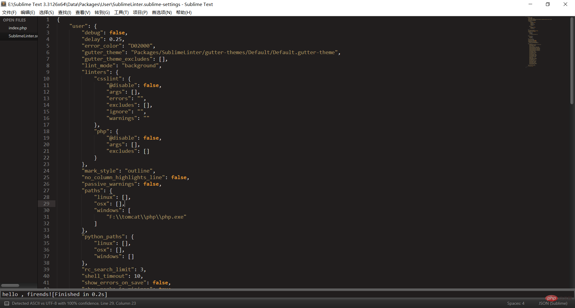The width and height of the screenshot is (575, 308).
Task: Select SublimeLinter settings file in sidebar
Action: (23, 36)
